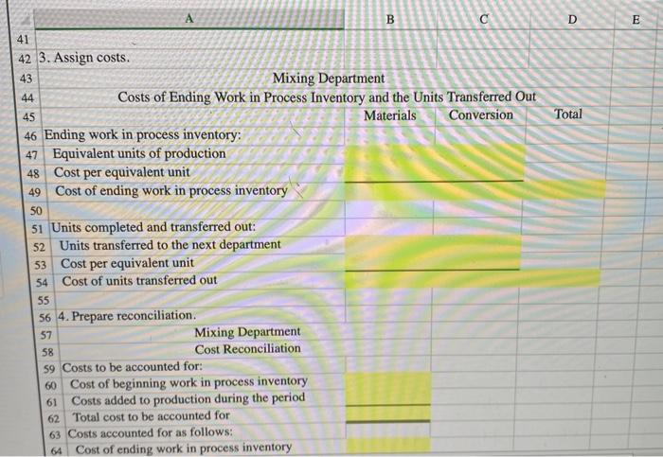The image size is (663, 457).
Task: Click 'Cost of units transferred out' label
Action: (139, 280)
